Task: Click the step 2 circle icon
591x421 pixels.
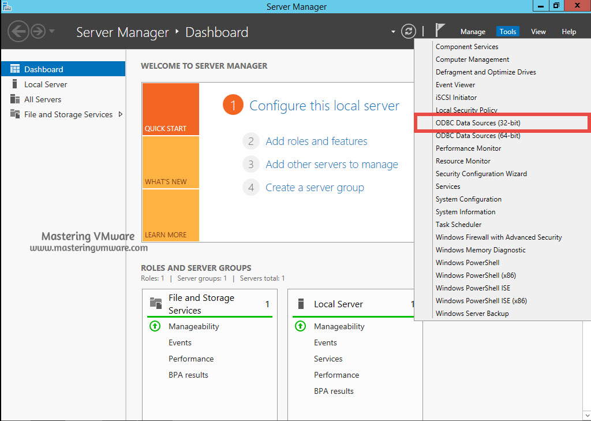Action: (251, 141)
